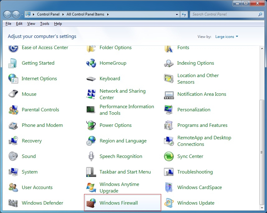Screen dimensions: 267x213
Task: Go back with the Back arrow button
Action: pos(7,15)
